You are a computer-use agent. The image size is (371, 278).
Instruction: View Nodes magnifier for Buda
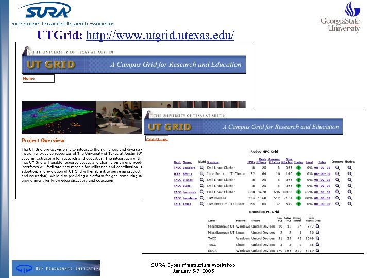349,186
